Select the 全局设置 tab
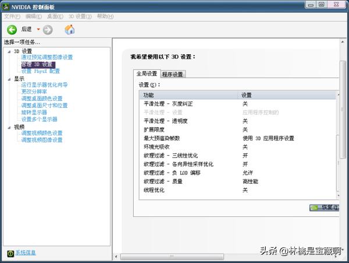349x263 pixels. click(147, 74)
